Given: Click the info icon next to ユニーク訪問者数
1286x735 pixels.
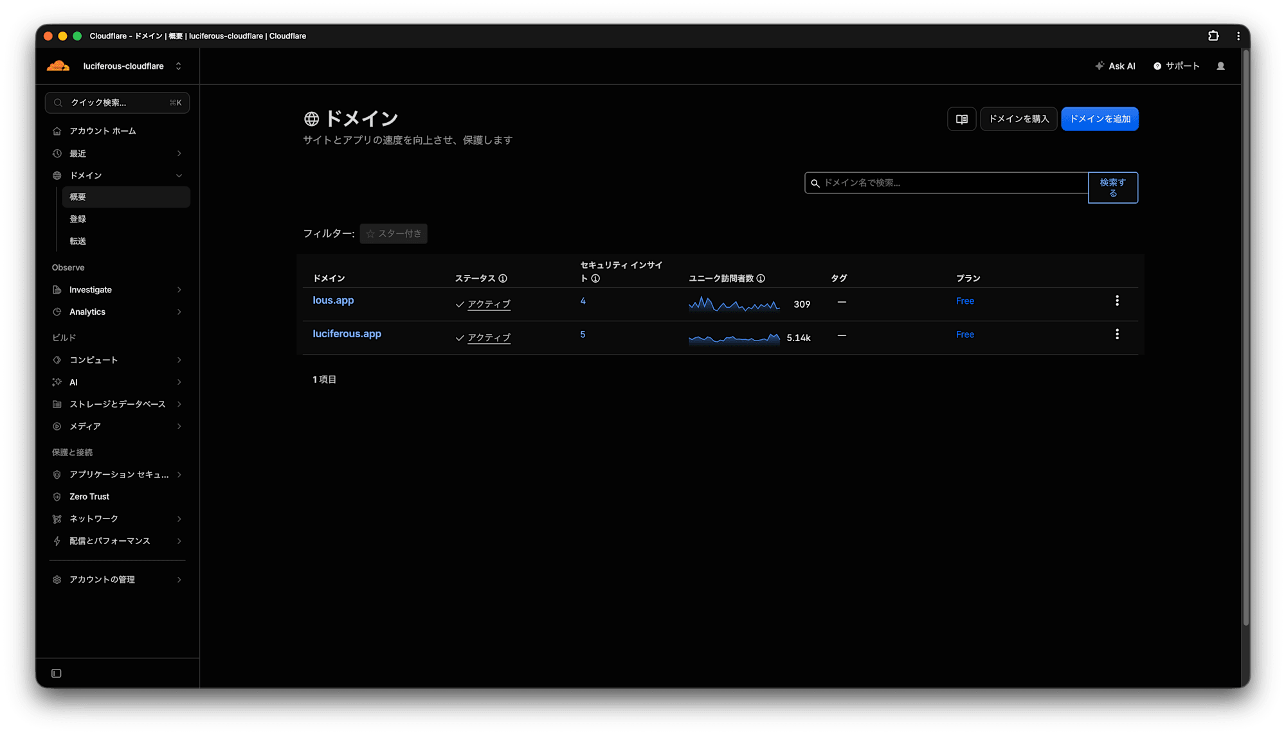Looking at the screenshot, I should point(761,278).
